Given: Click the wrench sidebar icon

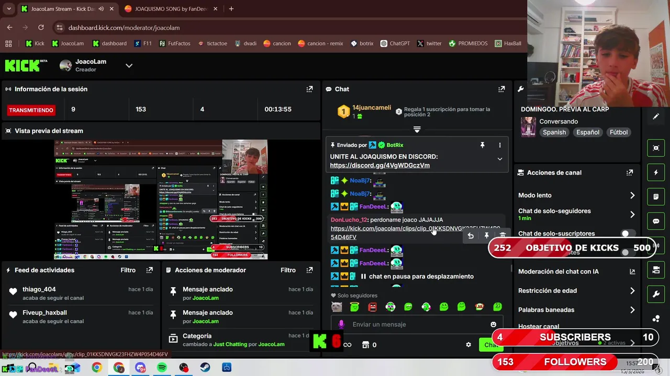Looking at the screenshot, I should tap(656, 295).
